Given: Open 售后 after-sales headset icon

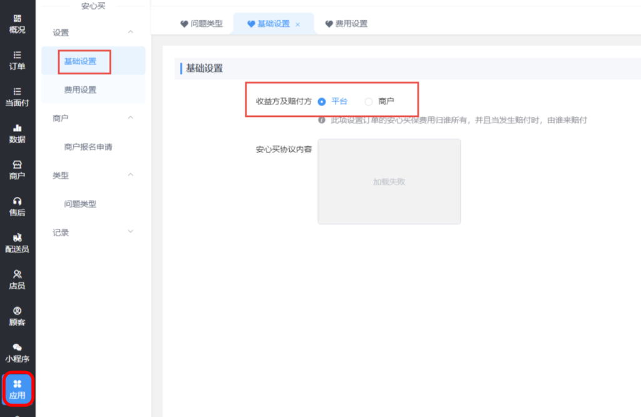Looking at the screenshot, I should pos(18,206).
